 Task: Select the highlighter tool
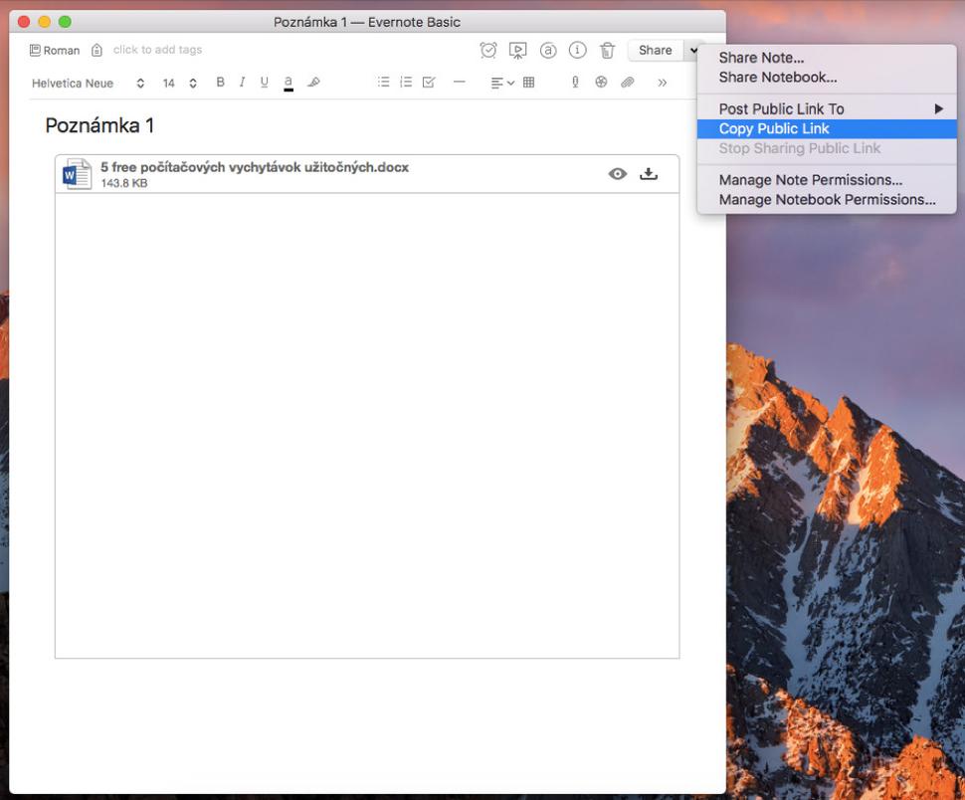coord(313,82)
